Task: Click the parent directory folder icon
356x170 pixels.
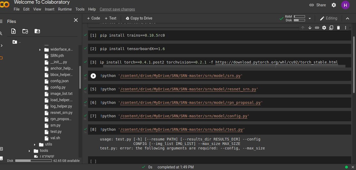Action: point(15,42)
